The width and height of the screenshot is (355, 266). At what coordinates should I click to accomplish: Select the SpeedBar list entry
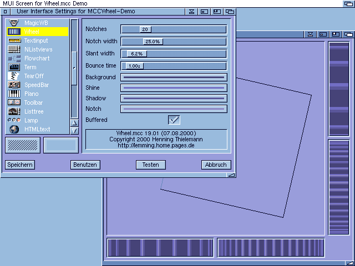click(x=38, y=85)
